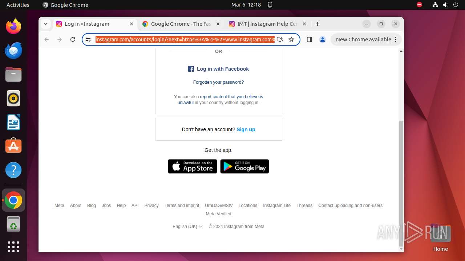Open Rhythmbox music player icon

(13, 98)
